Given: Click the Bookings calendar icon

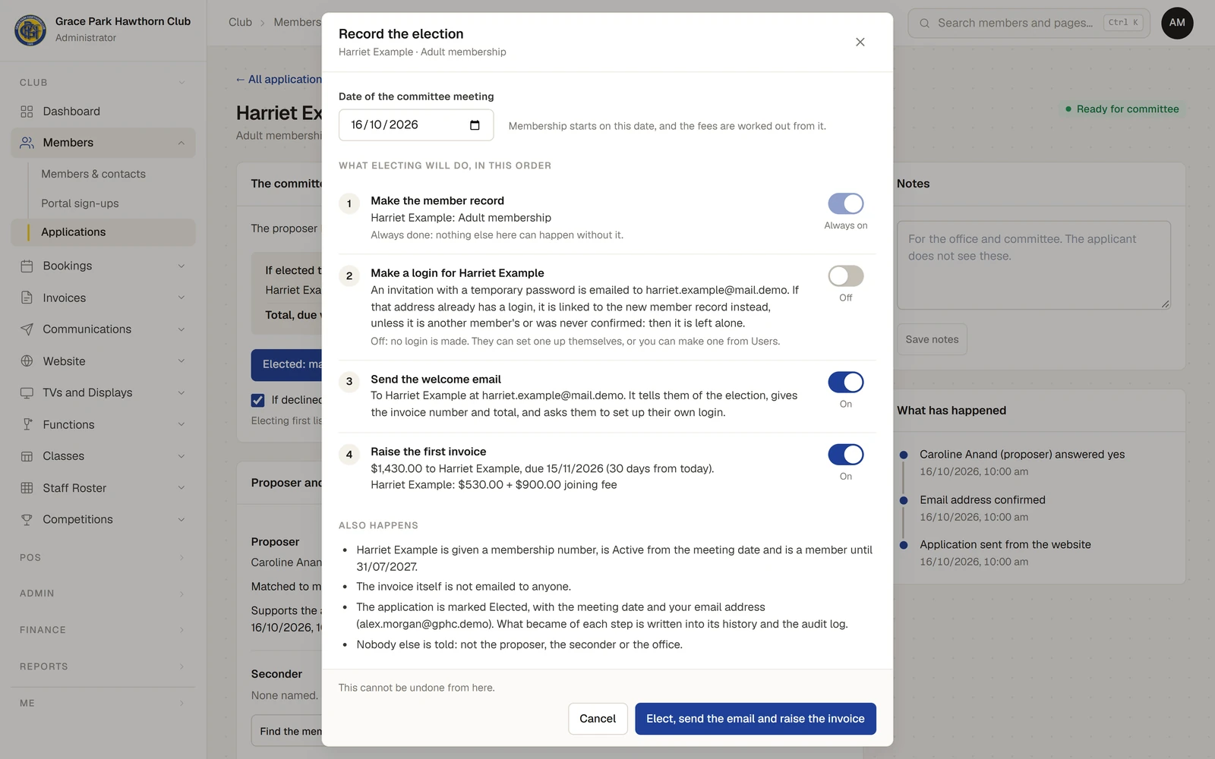Looking at the screenshot, I should 27,266.
